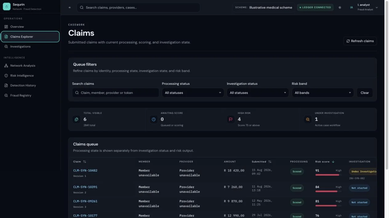Viewport: 389px width, 218px height.
Task: Open Risk Intelligence page
Action: (x=30, y=76)
